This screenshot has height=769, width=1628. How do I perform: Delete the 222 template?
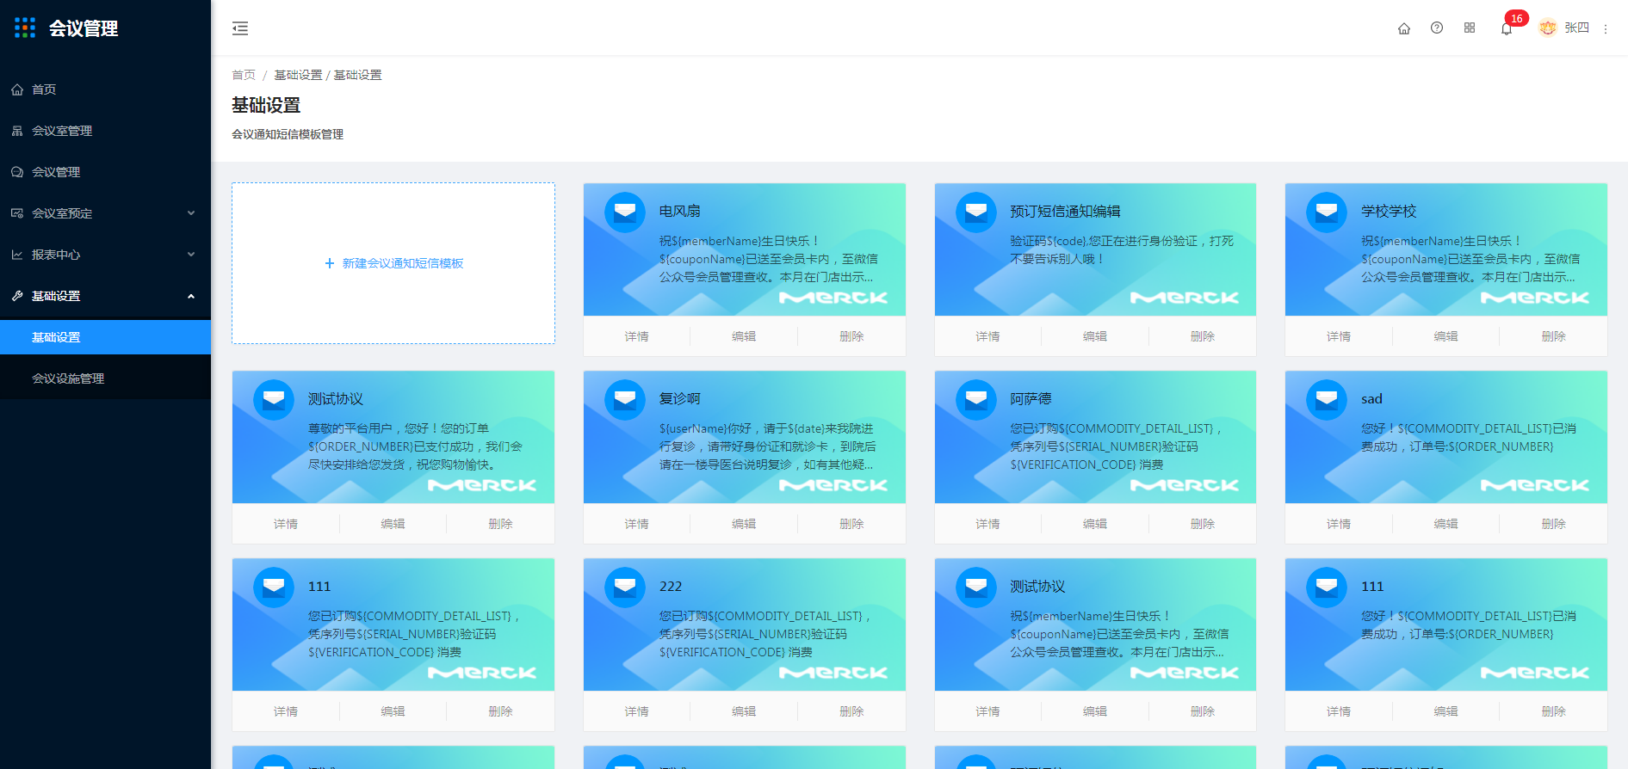pos(851,711)
